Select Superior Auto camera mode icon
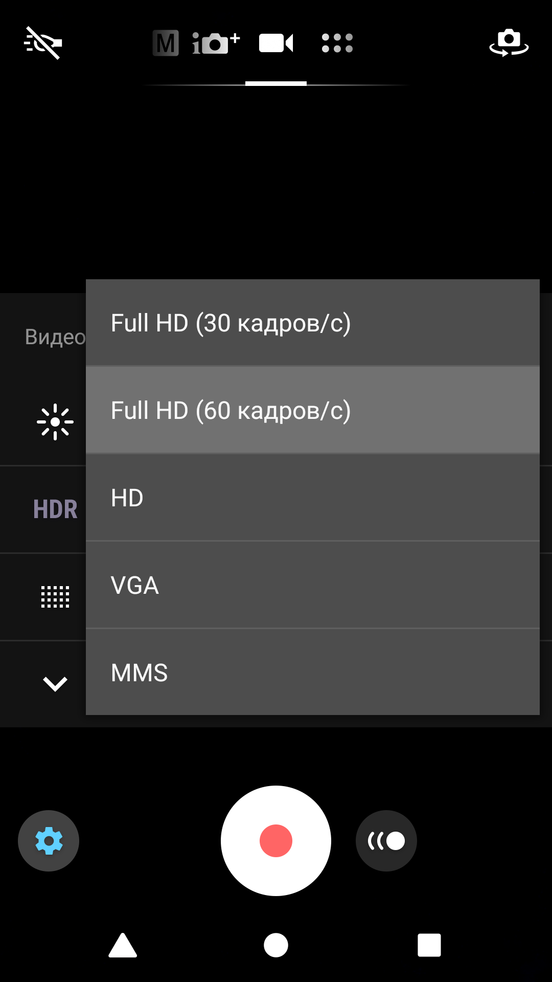The image size is (552, 982). coord(216,43)
